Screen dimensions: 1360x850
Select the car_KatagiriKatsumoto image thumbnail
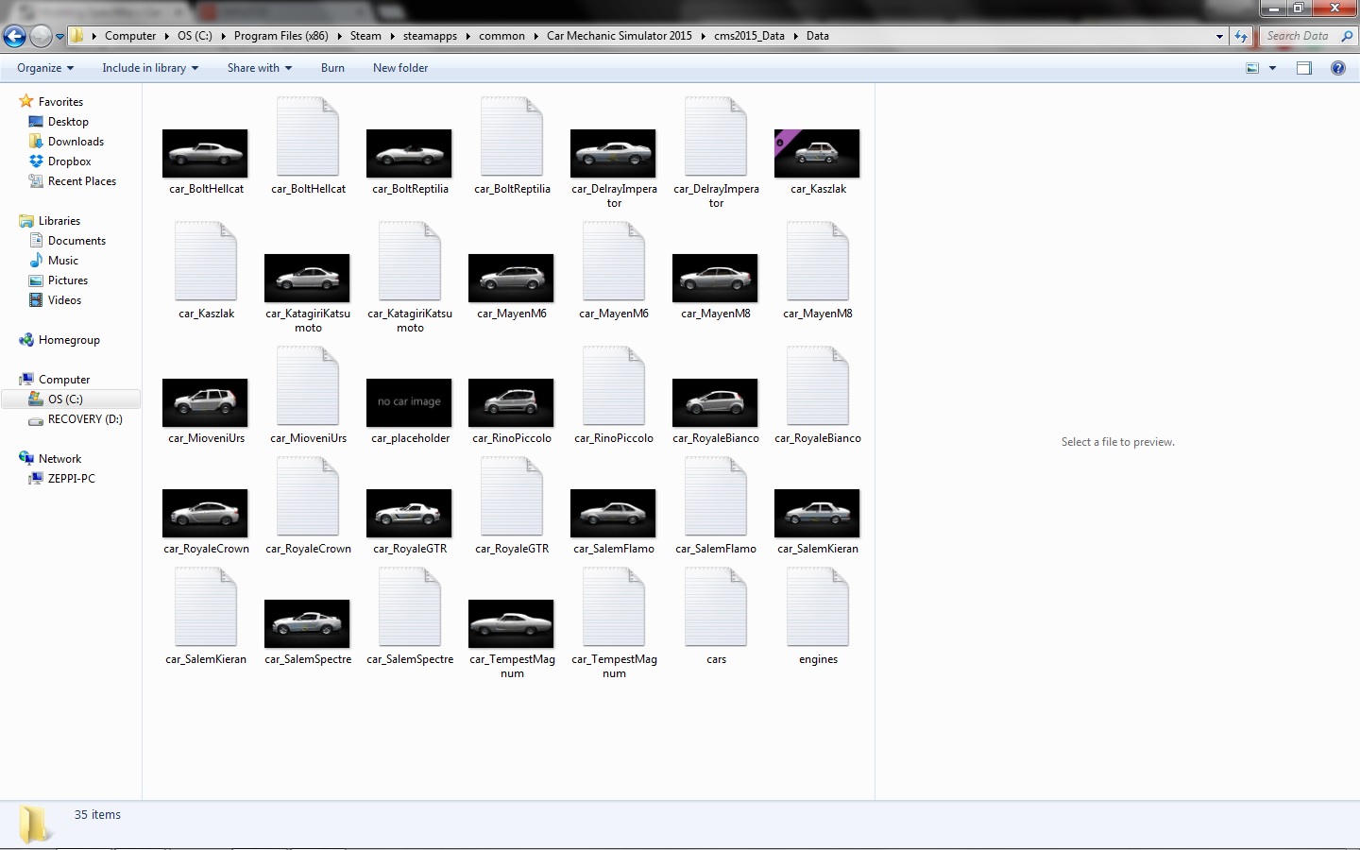[x=307, y=278]
